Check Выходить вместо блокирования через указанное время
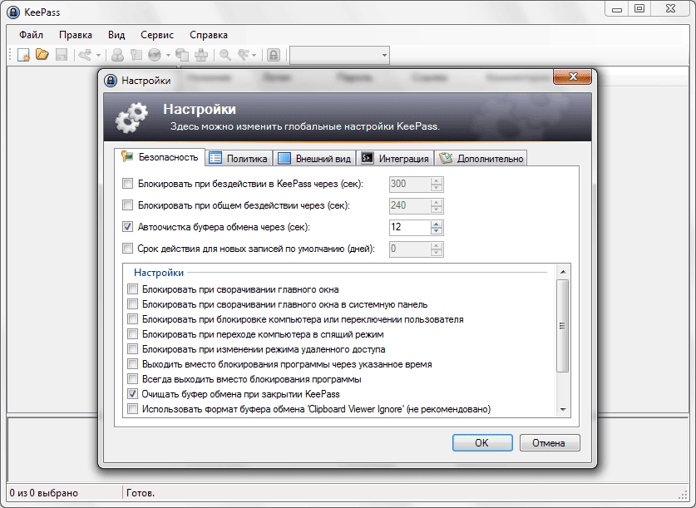Screen dimensions: 696x508 click(x=132, y=364)
